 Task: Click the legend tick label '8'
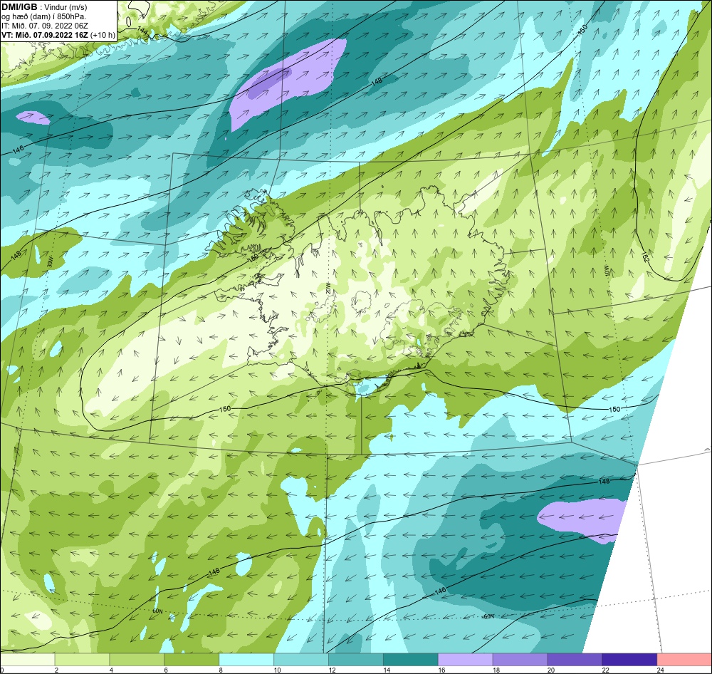click(x=221, y=670)
